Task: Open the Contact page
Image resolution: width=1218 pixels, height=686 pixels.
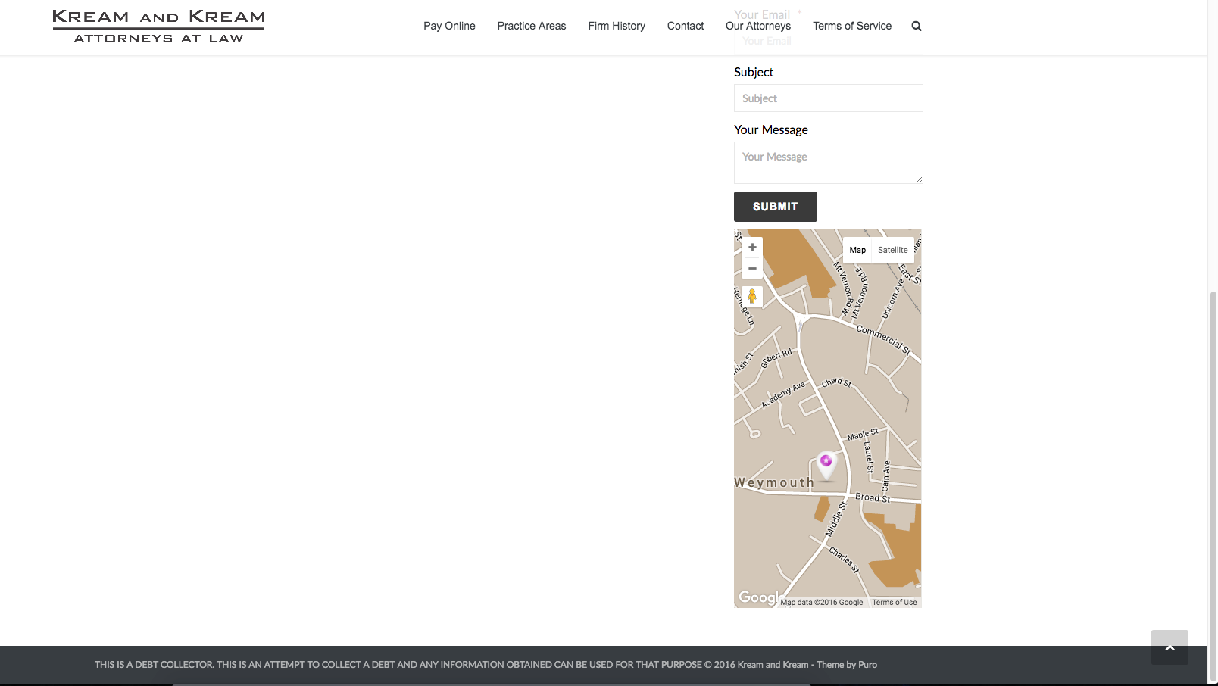Action: (x=686, y=26)
